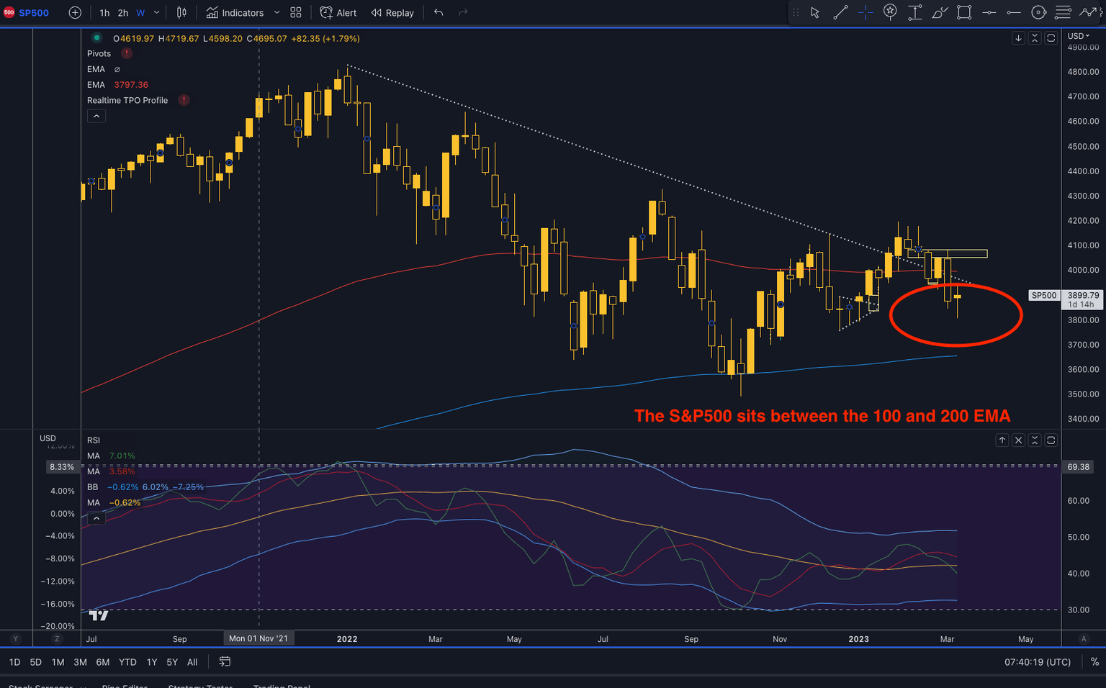Select the price range measure tool

point(915,12)
